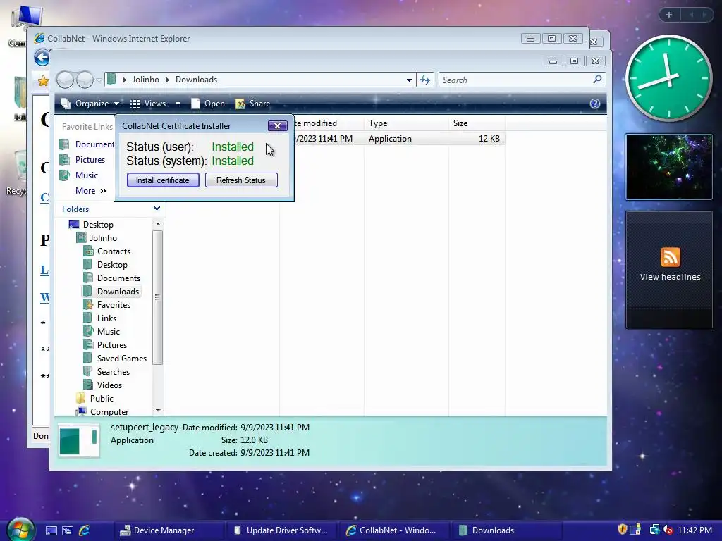Click the search magnifier icon

click(598, 80)
